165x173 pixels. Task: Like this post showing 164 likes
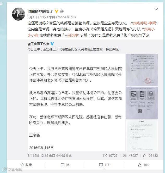143,165
